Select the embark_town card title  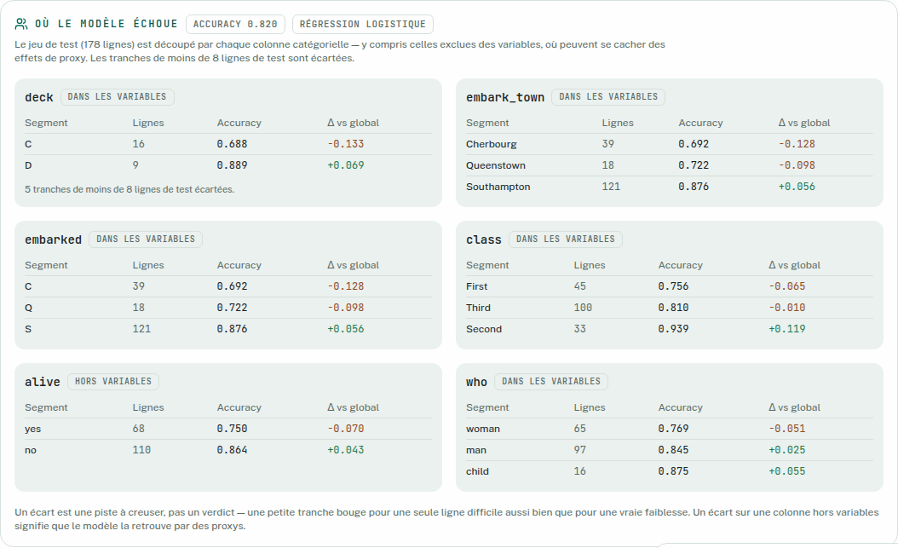pyautogui.click(x=505, y=97)
